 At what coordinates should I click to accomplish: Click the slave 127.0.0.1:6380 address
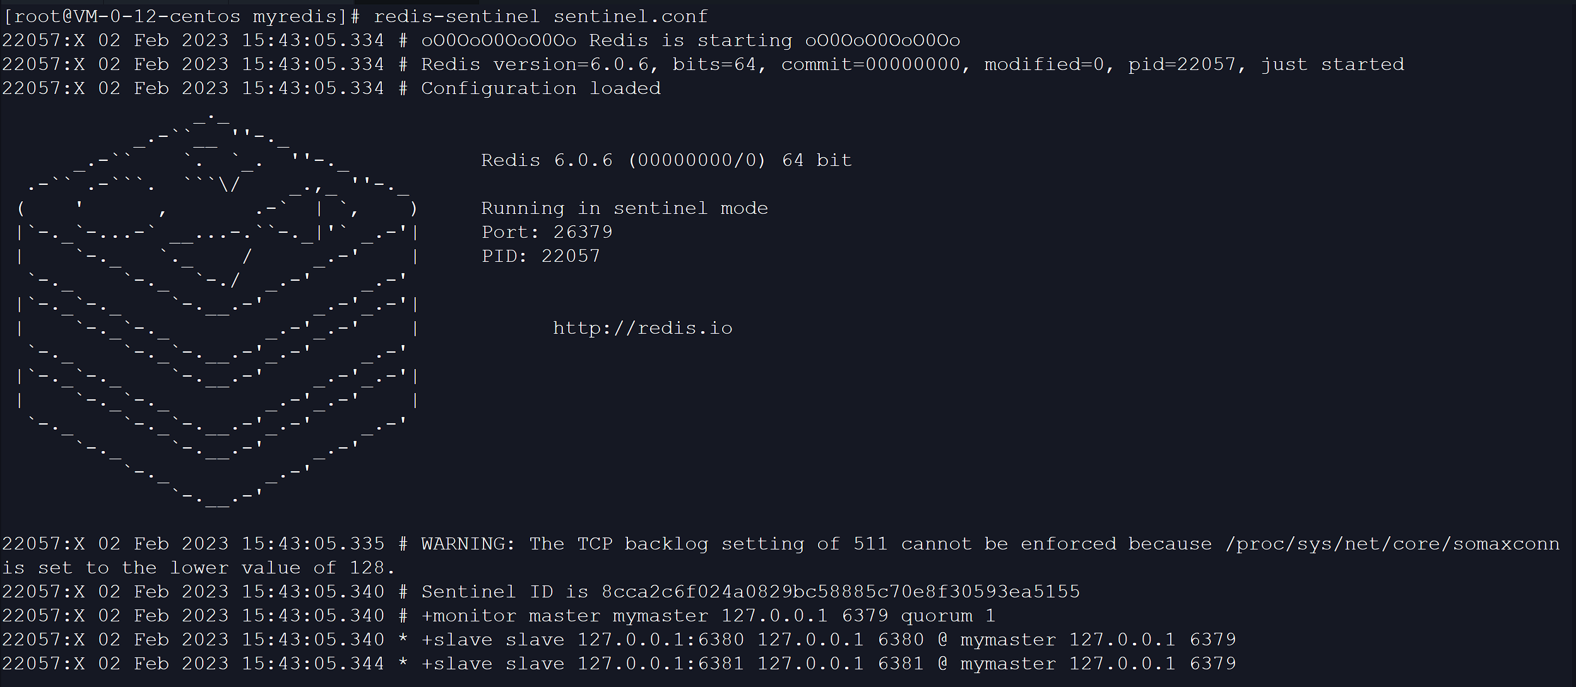click(x=660, y=640)
